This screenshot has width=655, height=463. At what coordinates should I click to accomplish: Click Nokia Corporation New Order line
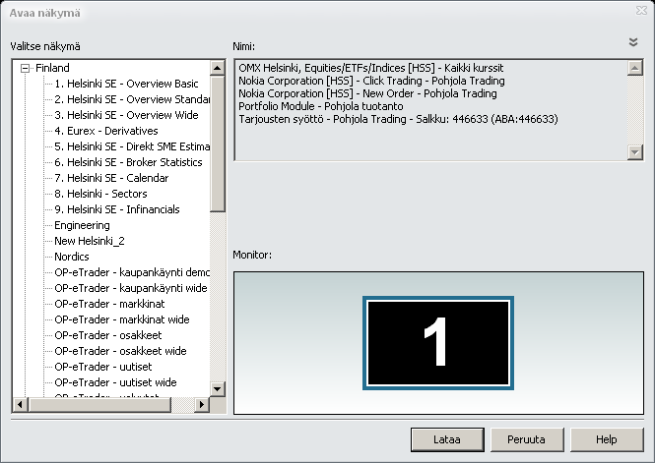pyautogui.click(x=367, y=93)
